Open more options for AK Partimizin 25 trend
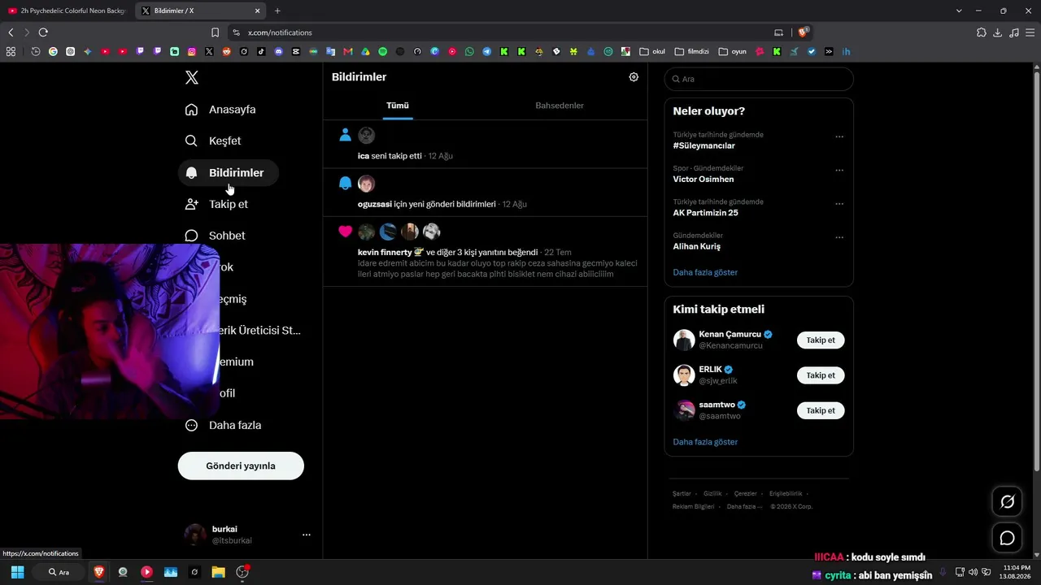 839,204
